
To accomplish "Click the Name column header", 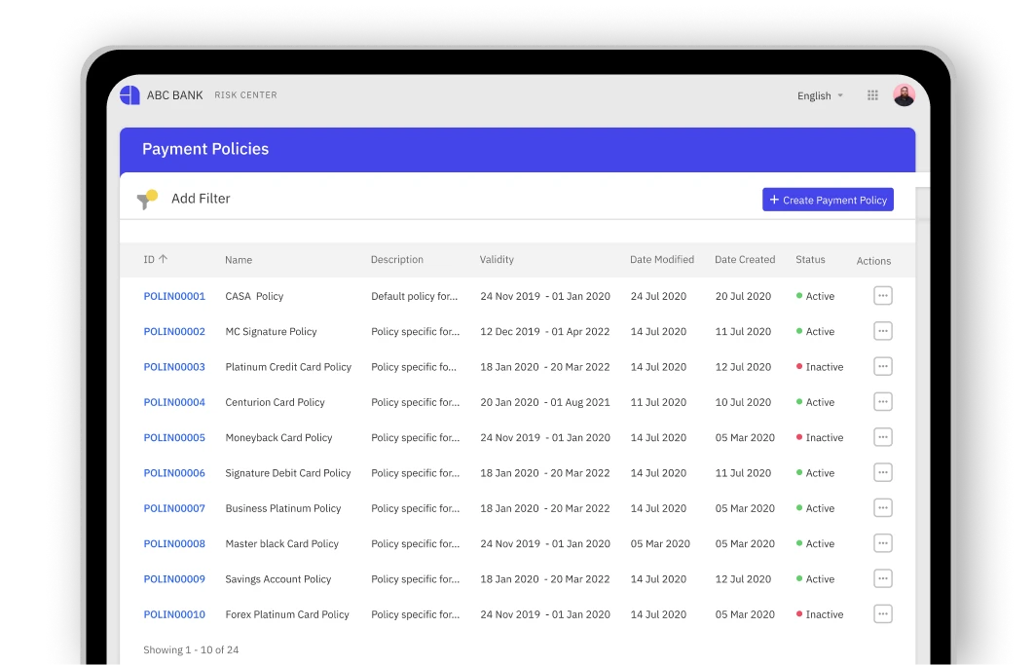I will point(239,260).
